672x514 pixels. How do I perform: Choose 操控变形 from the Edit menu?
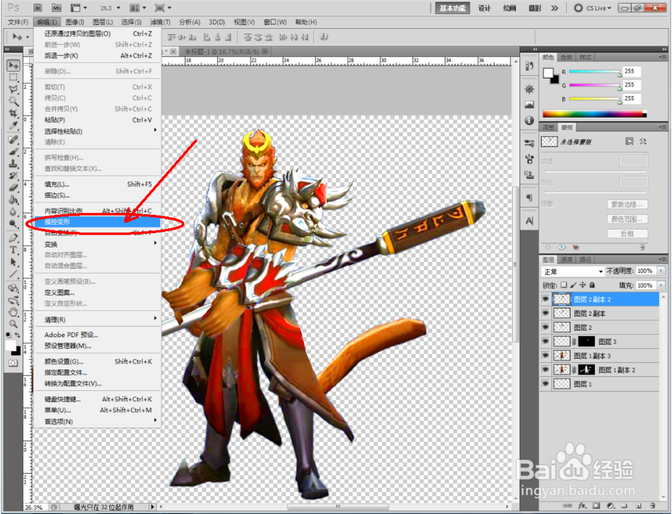point(97,222)
